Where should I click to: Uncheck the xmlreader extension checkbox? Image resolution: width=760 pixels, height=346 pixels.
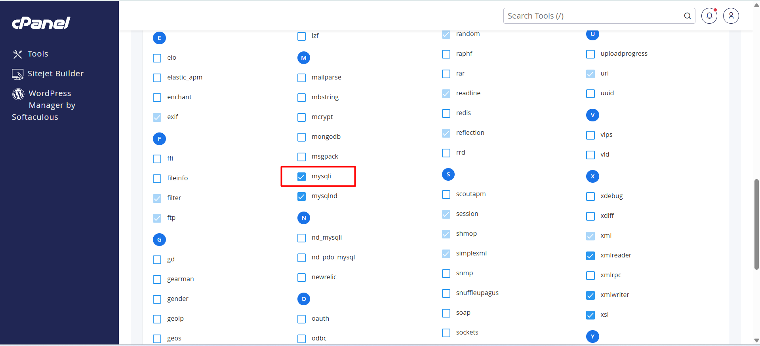pos(590,255)
